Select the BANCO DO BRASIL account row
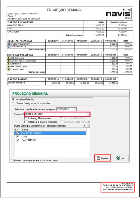This screenshot has height=198, width=140. click(50, 133)
